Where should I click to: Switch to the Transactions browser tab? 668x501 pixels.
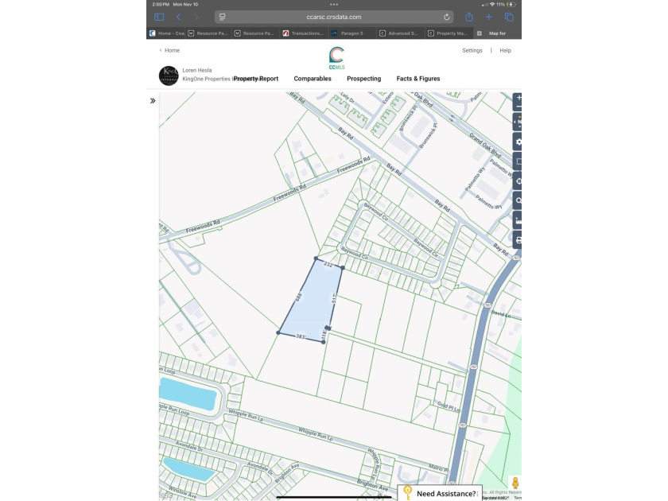tap(304, 33)
